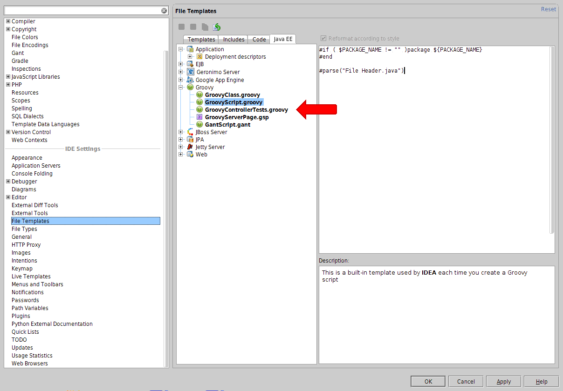Open Gant settings
Image resolution: width=563 pixels, height=391 pixels.
coord(18,53)
